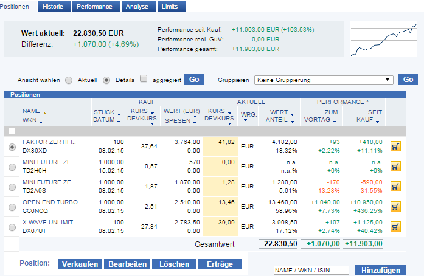424x276 pixels.
Task: Collapse the positions group with minus box
Action: pos(11,131)
